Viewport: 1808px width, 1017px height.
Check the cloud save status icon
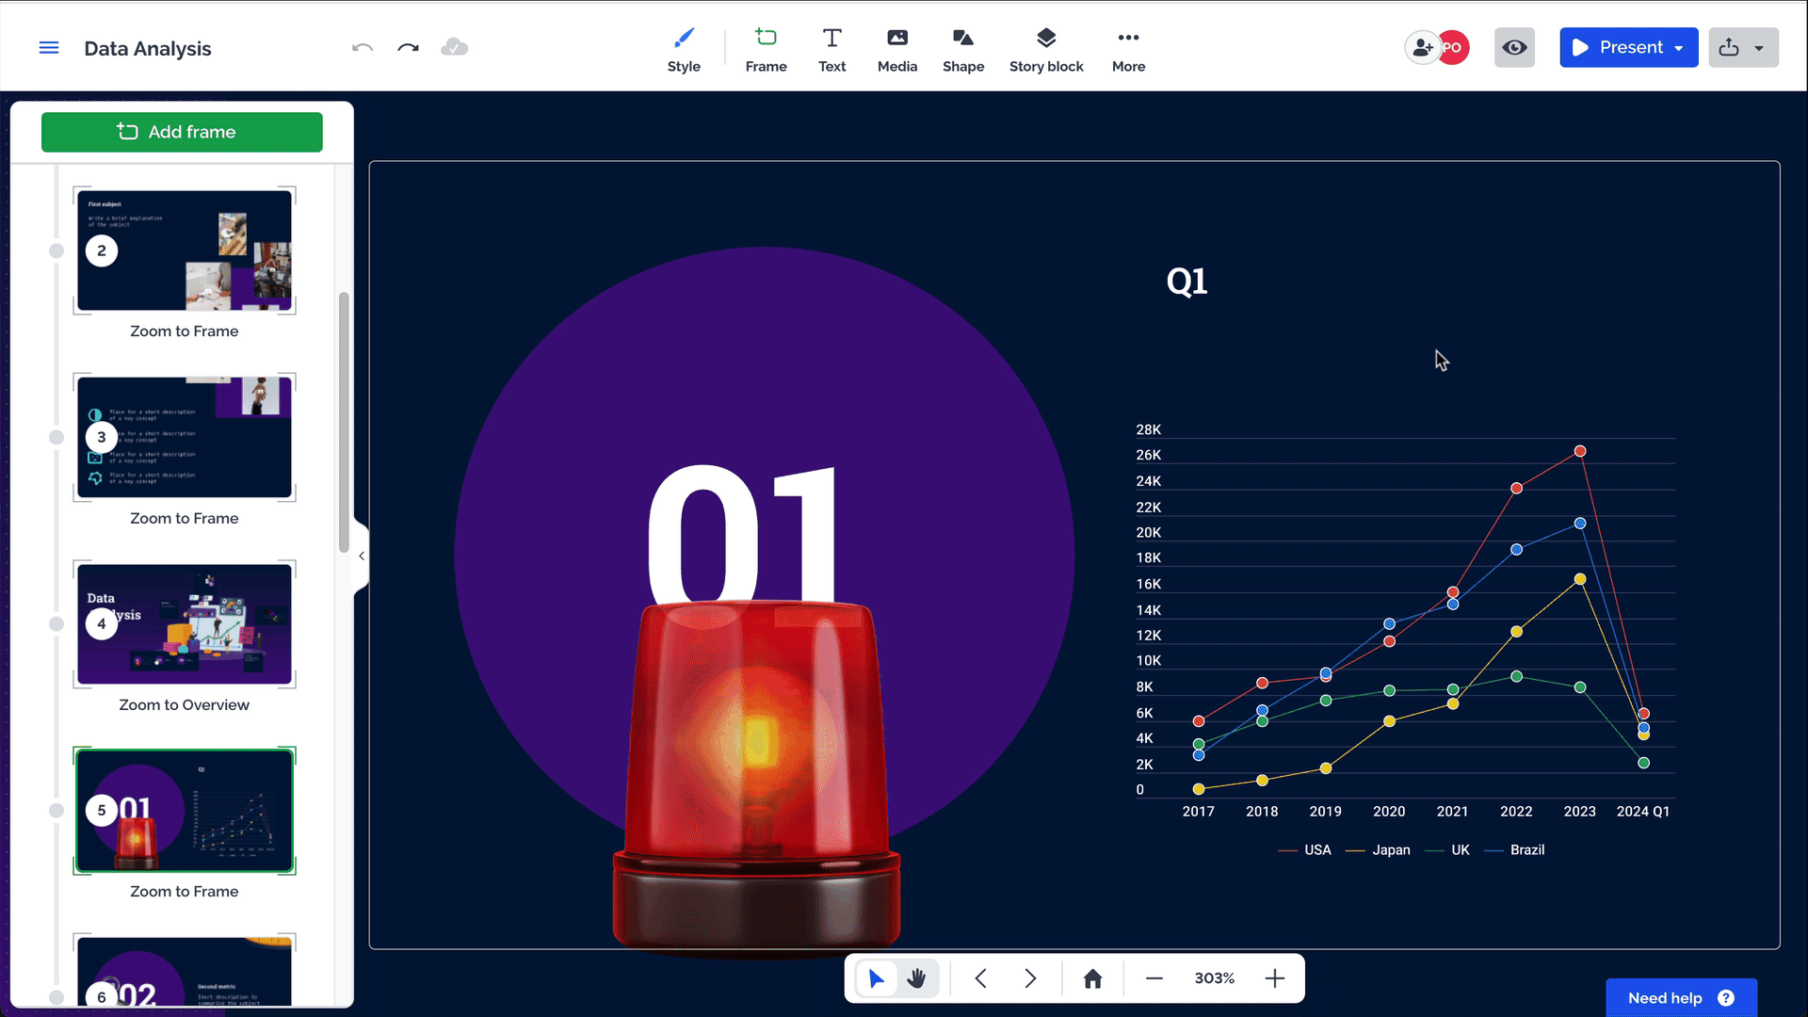[x=454, y=47]
